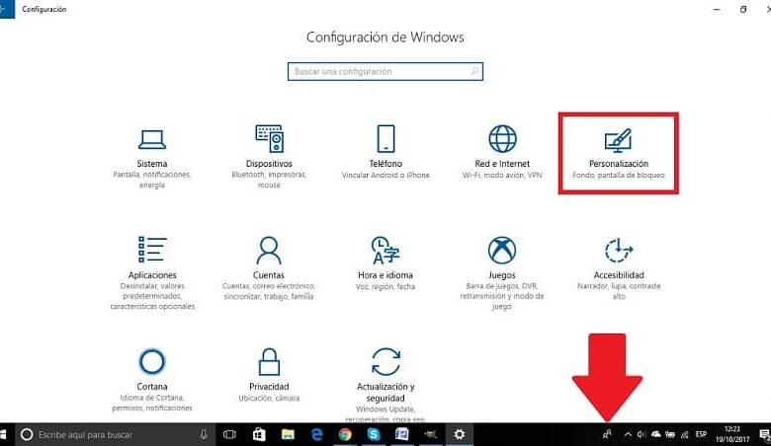Open File Explorer from the taskbar
The height and width of the screenshot is (446, 771).
288,435
